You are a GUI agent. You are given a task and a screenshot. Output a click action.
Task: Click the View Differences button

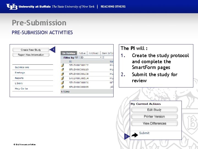pos(154,123)
